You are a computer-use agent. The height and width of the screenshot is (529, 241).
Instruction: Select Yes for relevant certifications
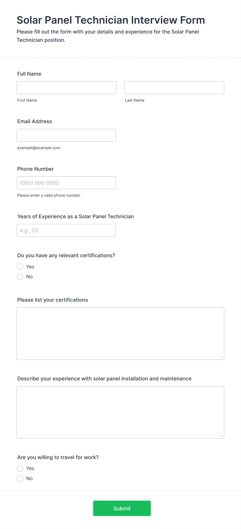coord(20,267)
